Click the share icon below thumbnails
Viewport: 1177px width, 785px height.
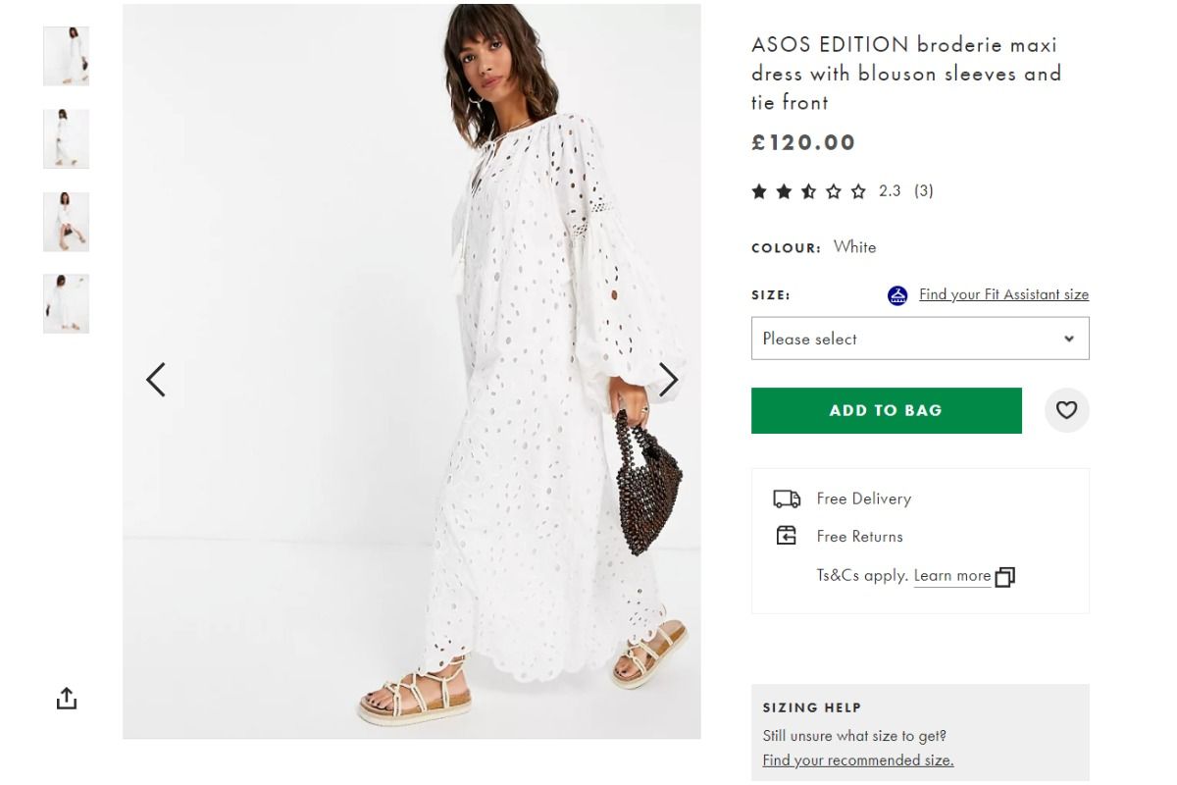click(66, 698)
